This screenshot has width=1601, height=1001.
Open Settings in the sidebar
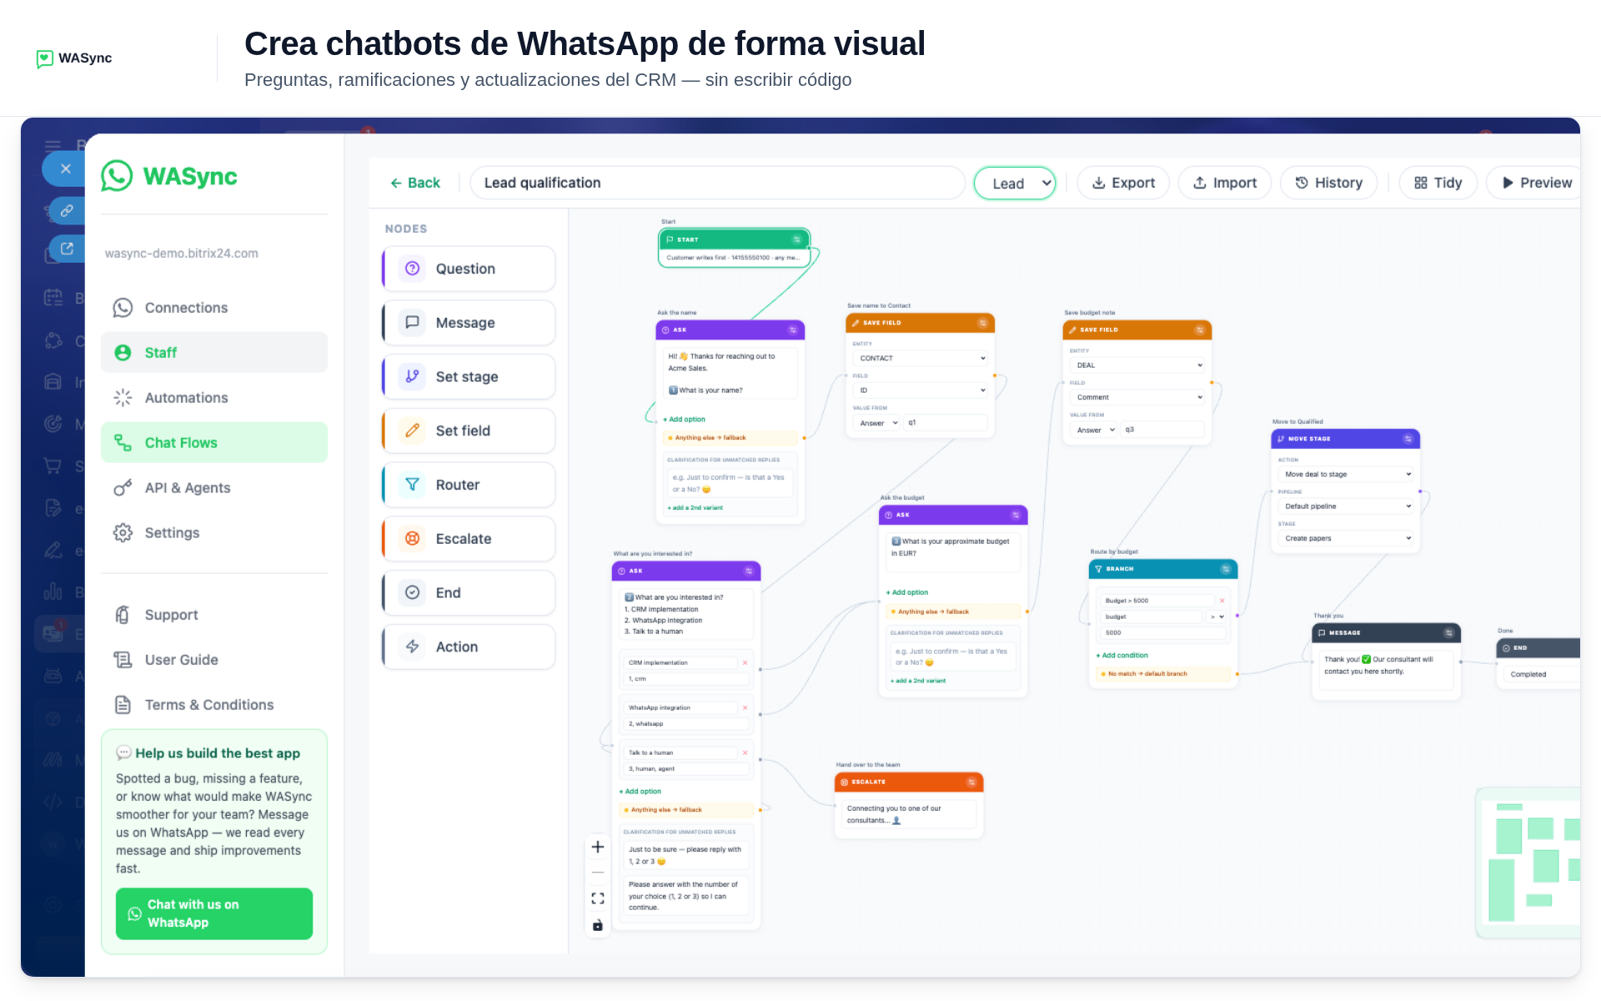coord(214,533)
